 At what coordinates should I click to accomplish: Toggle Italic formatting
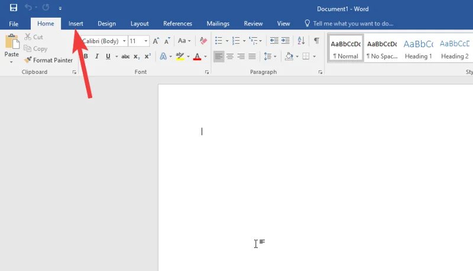coord(97,57)
